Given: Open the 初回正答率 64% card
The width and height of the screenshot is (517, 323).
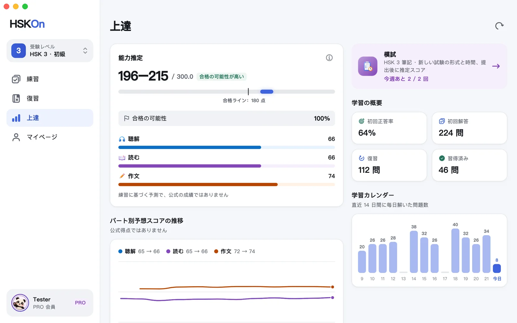Looking at the screenshot, I should [389, 128].
